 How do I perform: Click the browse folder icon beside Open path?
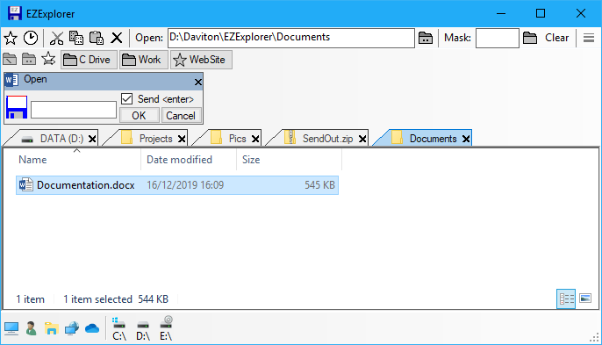pos(426,38)
